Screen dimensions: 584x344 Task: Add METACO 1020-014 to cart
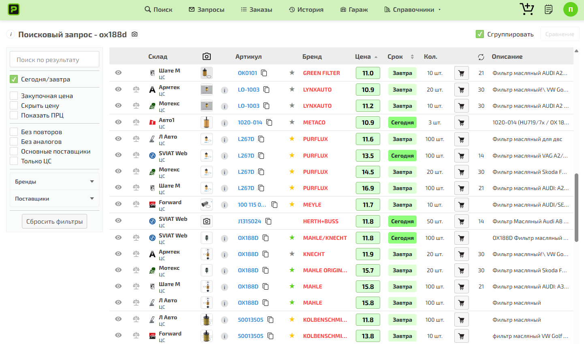pos(462,122)
